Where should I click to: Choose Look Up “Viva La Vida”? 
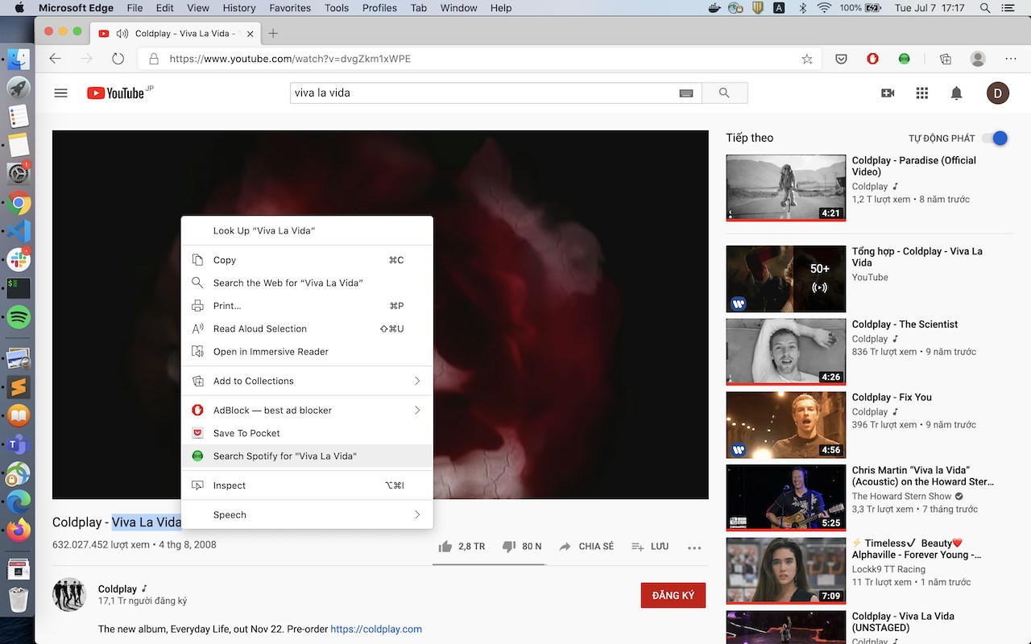(307, 230)
